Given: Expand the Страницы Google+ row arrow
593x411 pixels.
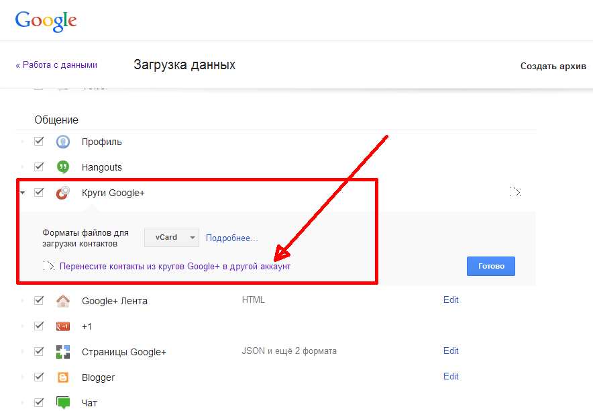Looking at the screenshot, I should (23, 352).
